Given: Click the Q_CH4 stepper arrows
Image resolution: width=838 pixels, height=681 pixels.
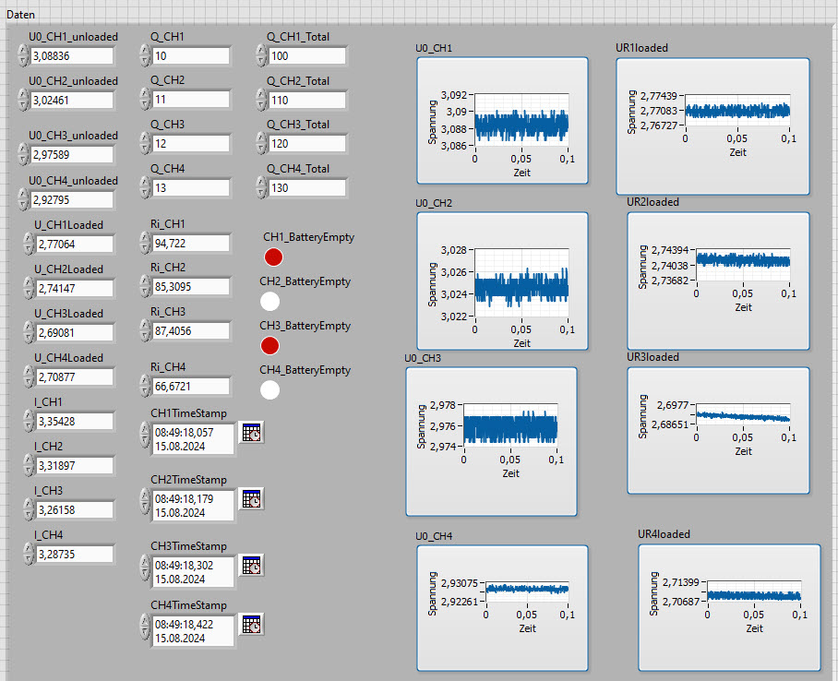Looking at the screenshot, I should [x=145, y=187].
